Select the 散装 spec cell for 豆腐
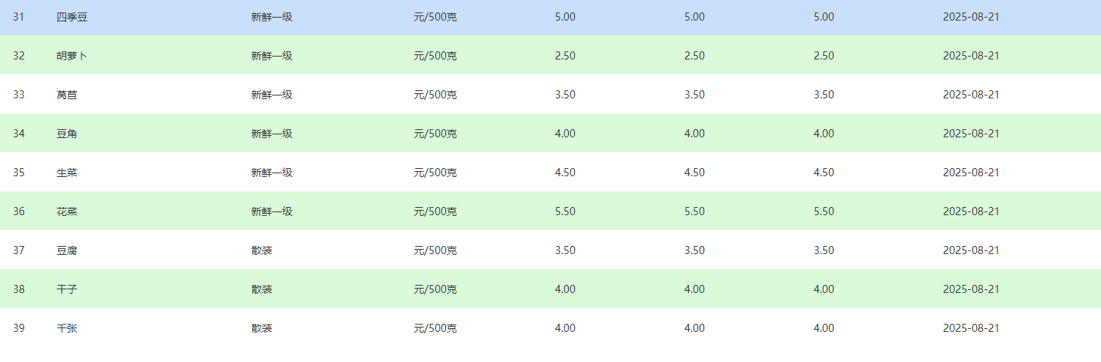The image size is (1101, 362). 262,250
